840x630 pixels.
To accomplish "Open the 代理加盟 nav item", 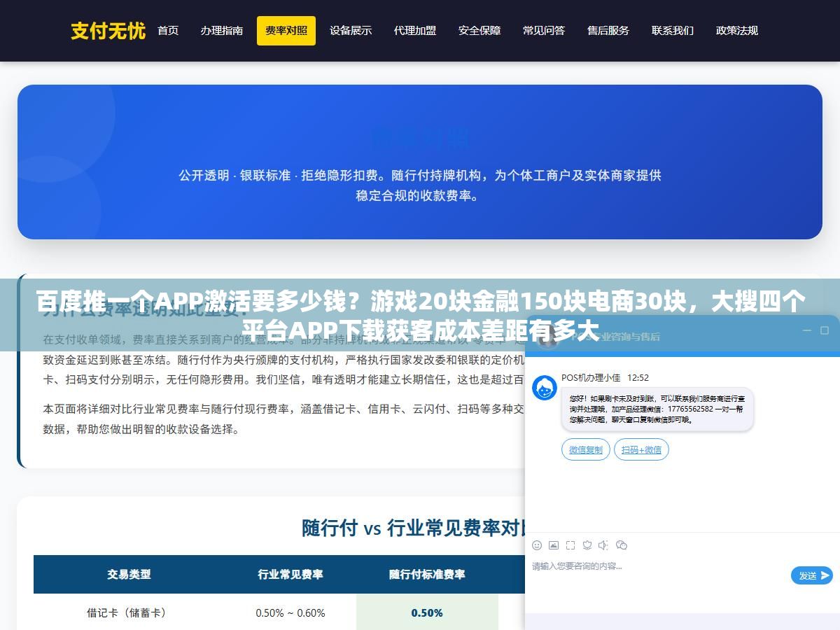I will 415,31.
